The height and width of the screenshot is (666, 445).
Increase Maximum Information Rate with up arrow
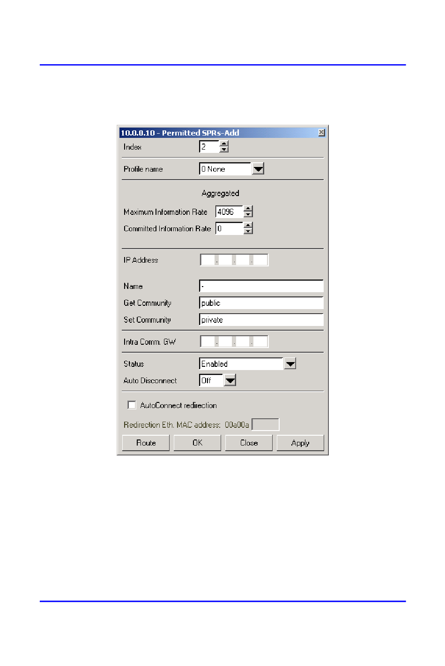(x=248, y=209)
